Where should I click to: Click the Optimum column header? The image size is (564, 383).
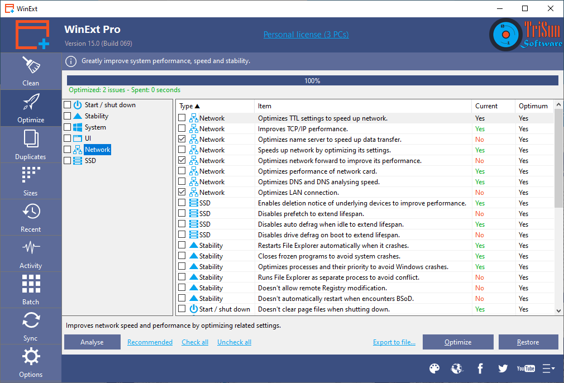(x=534, y=106)
